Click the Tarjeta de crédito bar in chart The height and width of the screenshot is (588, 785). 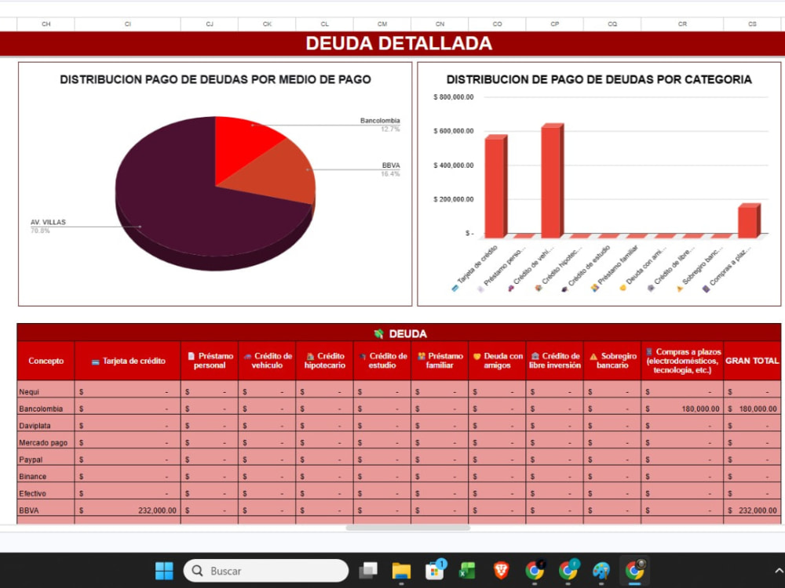tap(495, 187)
